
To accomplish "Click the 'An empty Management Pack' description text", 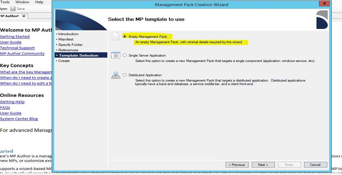I will tap(189, 42).
